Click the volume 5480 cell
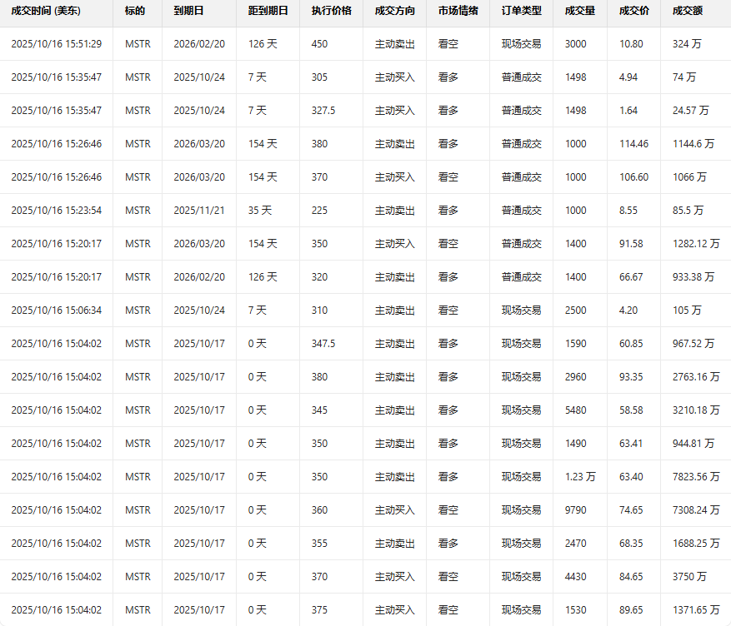Screen dimensions: 731x626 point(576,410)
